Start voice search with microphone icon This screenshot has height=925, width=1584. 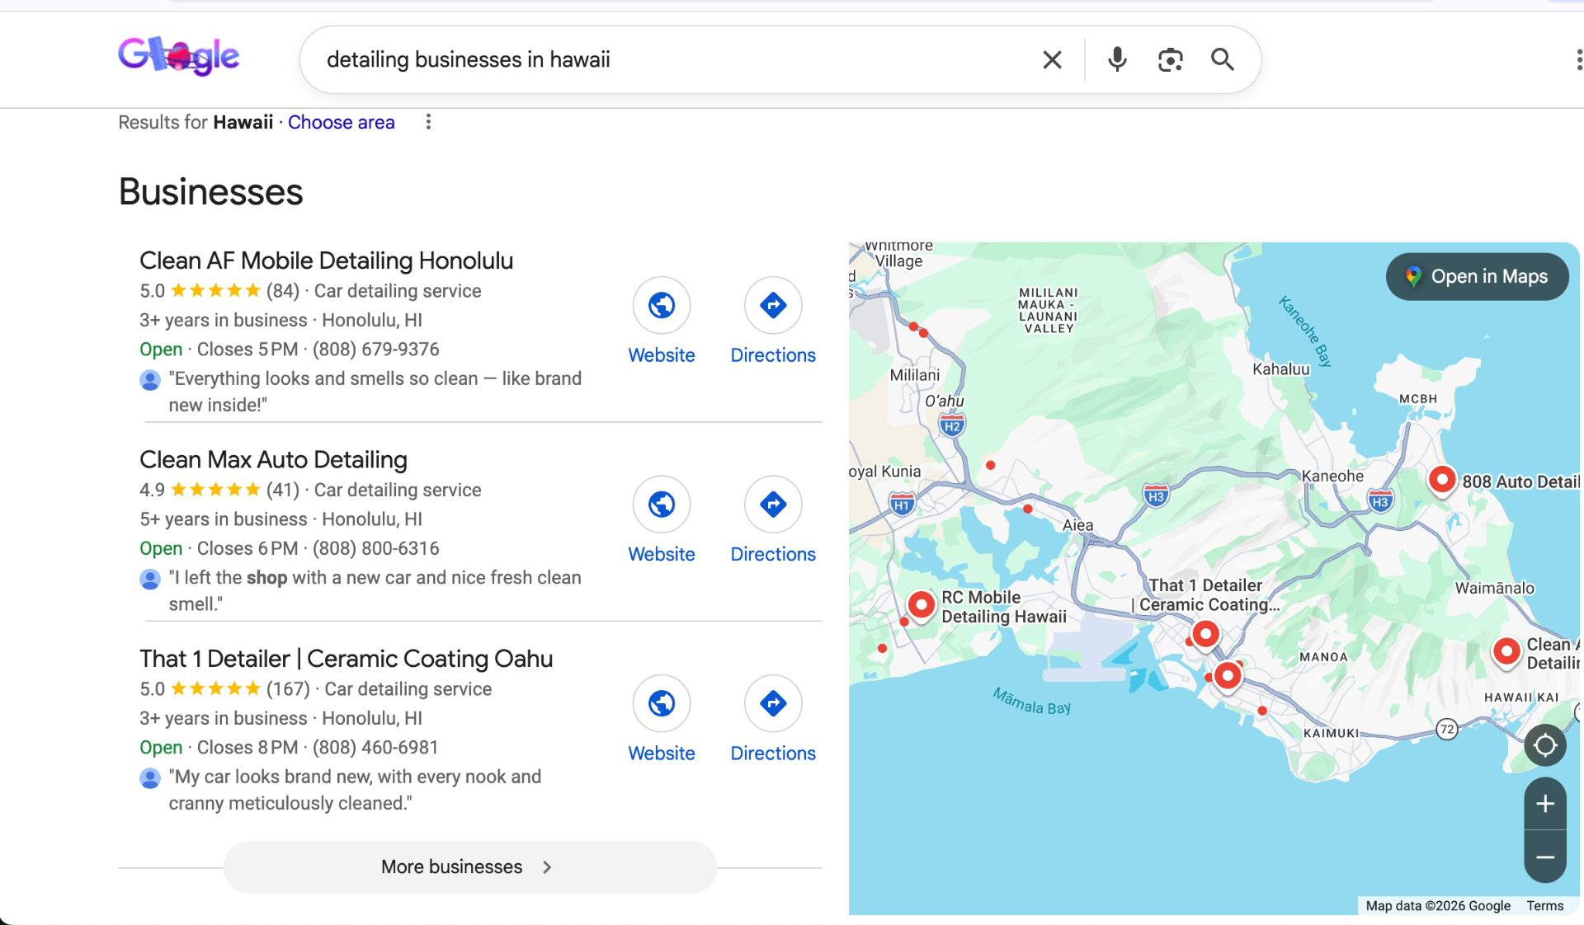click(1117, 59)
